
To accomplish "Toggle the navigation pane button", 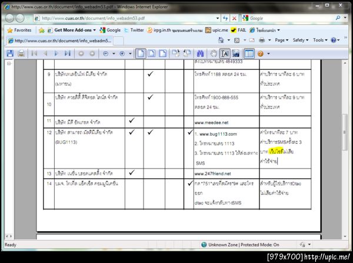I will [x=249, y=53].
